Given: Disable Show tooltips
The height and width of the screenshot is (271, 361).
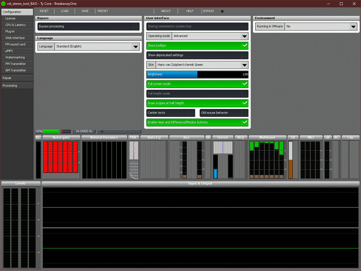Looking at the screenshot, I should click(x=197, y=46).
